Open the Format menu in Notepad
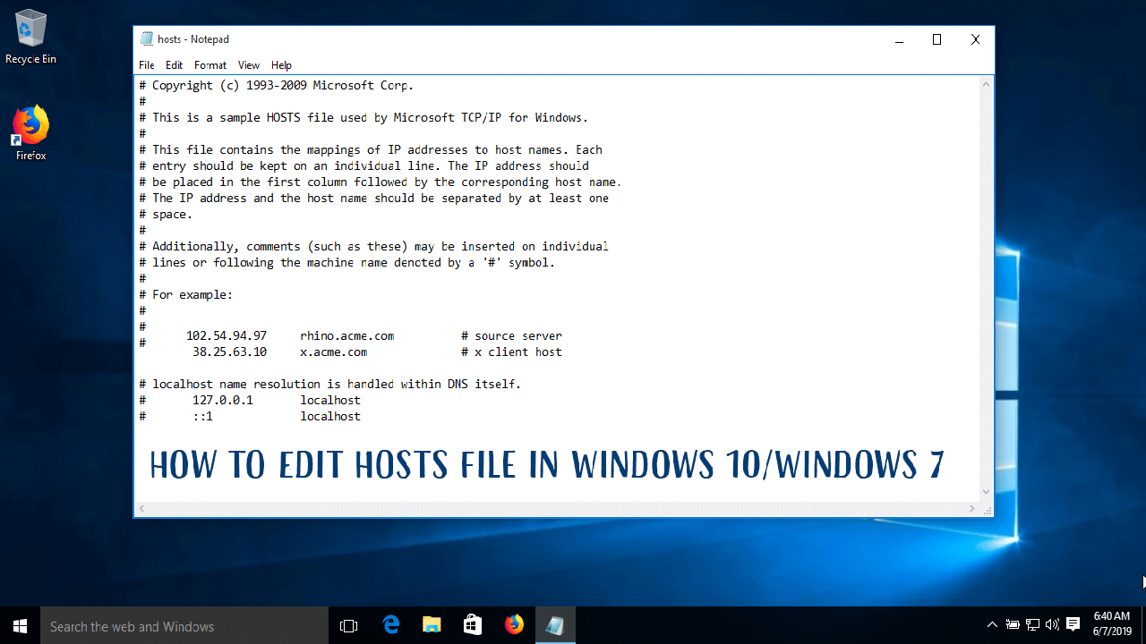This screenshot has width=1146, height=644. pos(210,64)
